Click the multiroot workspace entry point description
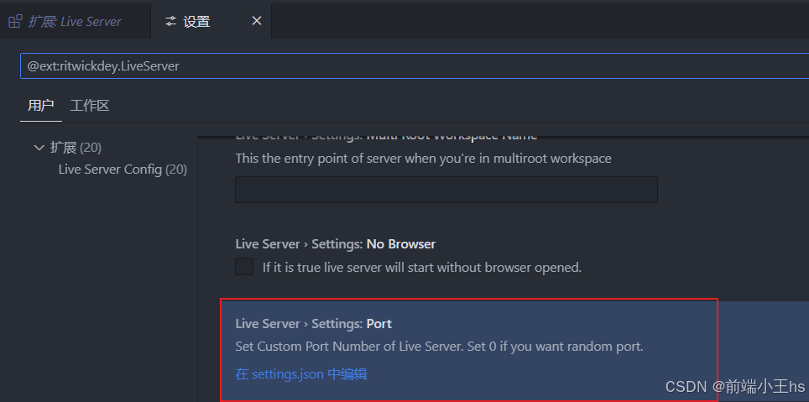Screen dimensions: 809x402 (x=423, y=159)
